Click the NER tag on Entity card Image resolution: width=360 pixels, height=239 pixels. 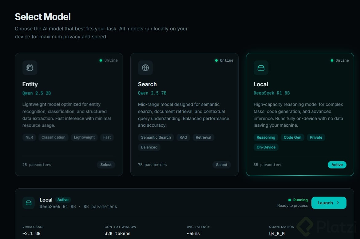point(29,137)
